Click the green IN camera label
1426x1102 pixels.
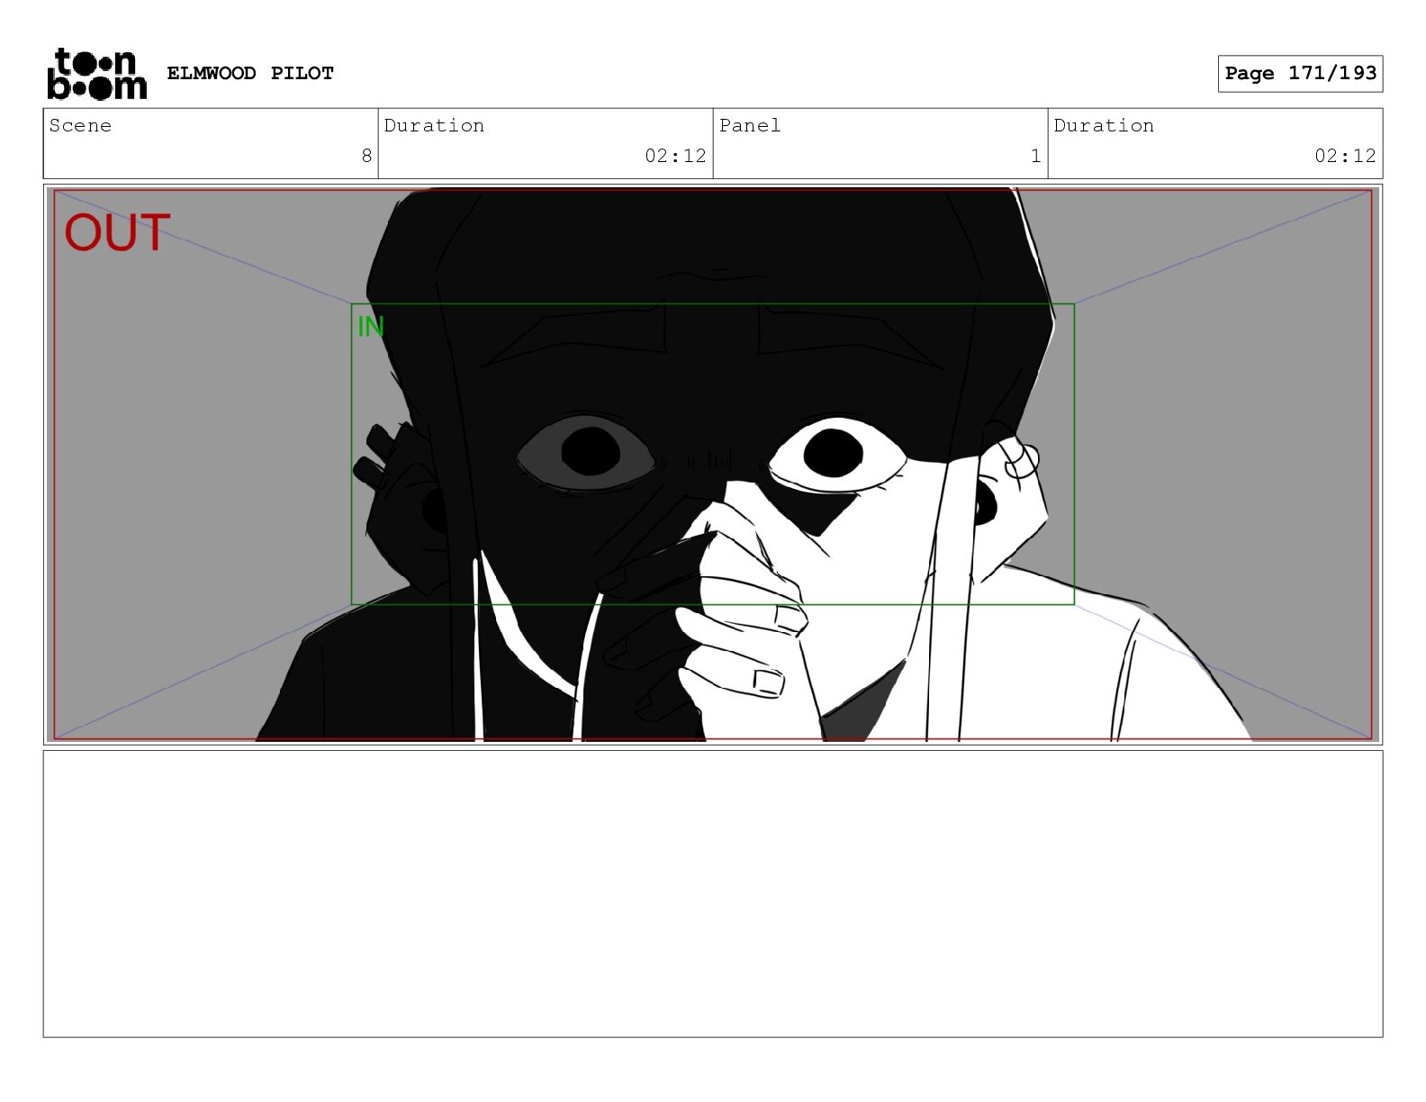pyautogui.click(x=371, y=326)
